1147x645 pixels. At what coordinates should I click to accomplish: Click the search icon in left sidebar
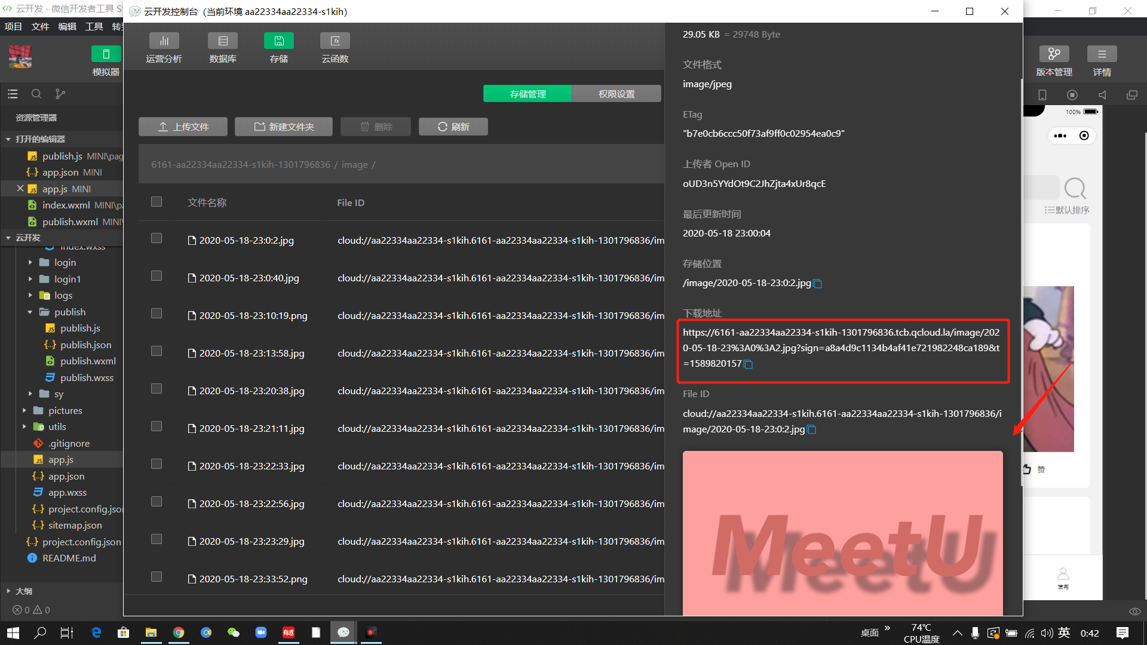pos(36,94)
